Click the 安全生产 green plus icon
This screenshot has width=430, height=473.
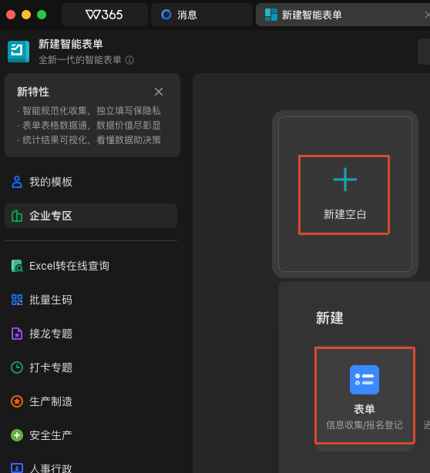17,435
